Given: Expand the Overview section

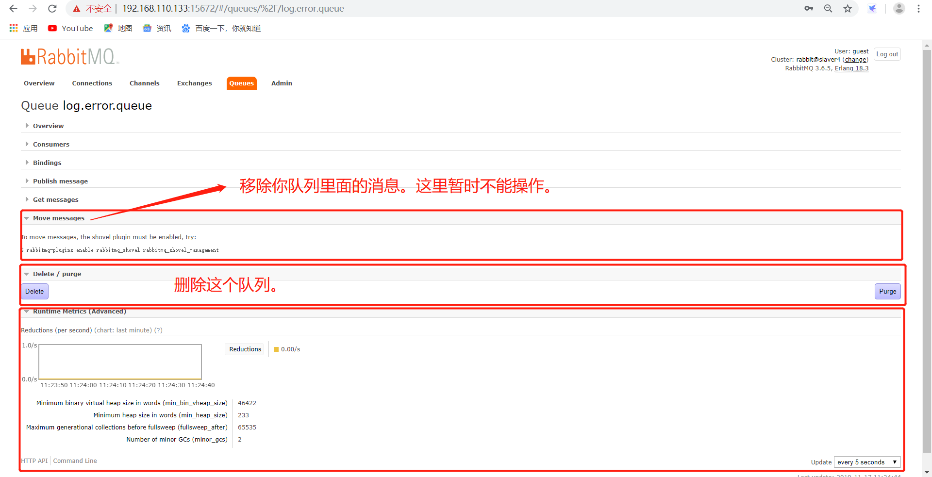Looking at the screenshot, I should pyautogui.click(x=48, y=126).
